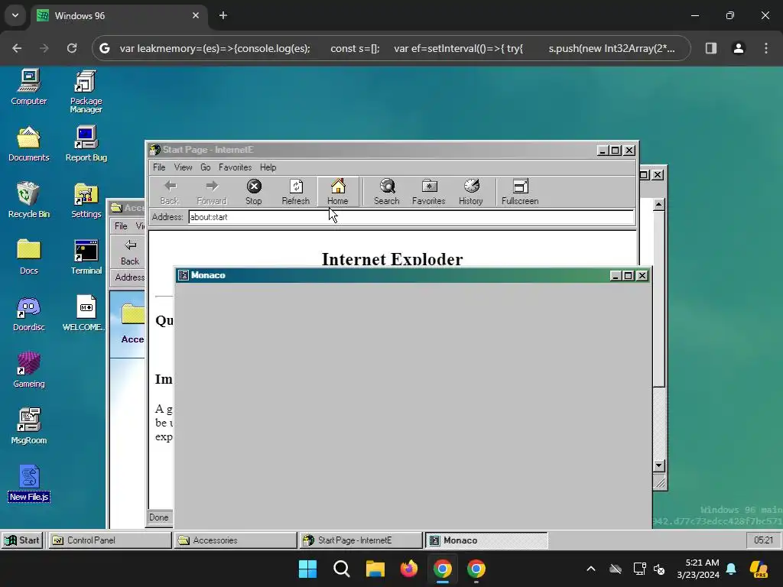Open History in Internet Exploder toolbar

click(x=470, y=192)
